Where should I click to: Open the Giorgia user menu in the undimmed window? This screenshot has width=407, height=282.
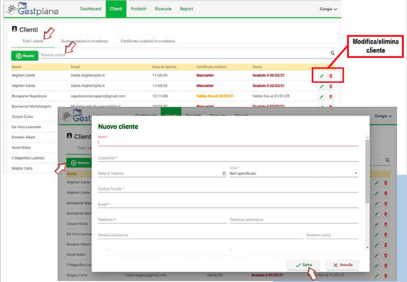(x=328, y=9)
